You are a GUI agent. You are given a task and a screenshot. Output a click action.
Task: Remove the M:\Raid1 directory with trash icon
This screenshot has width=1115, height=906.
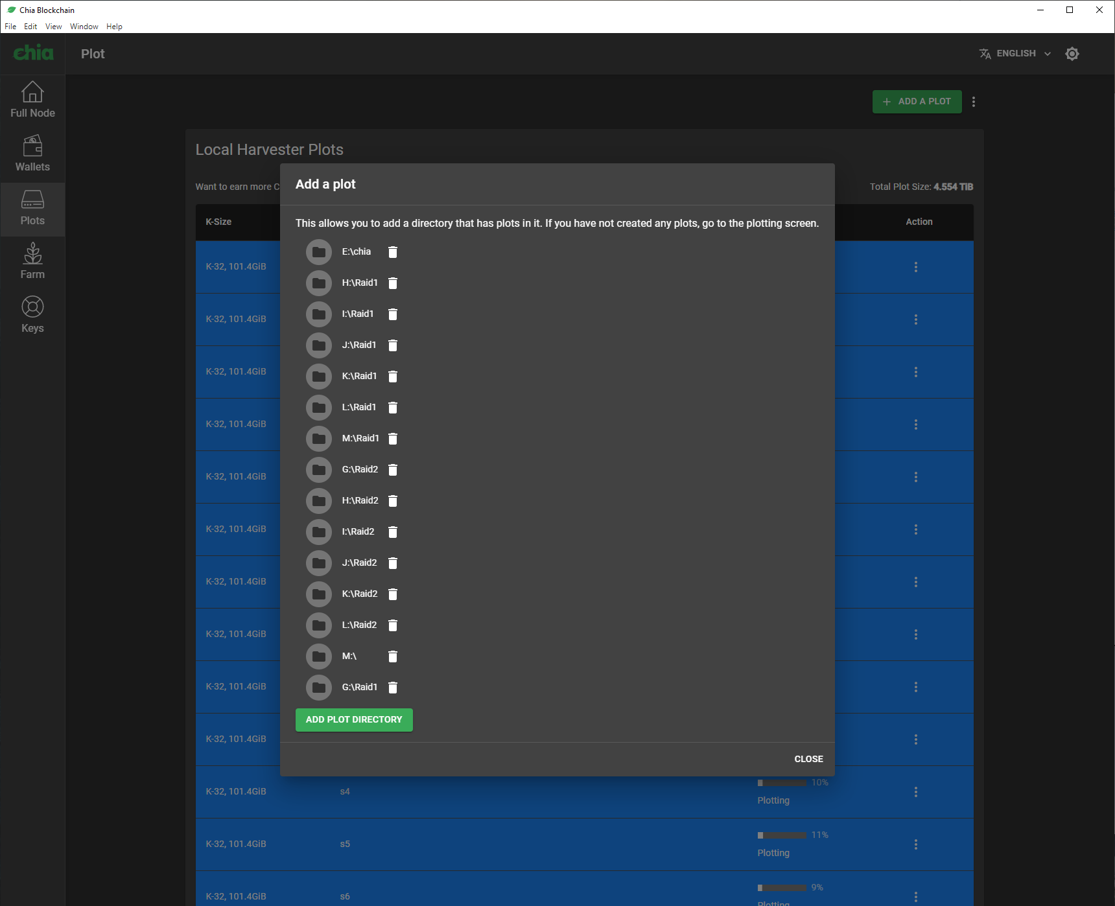(393, 438)
